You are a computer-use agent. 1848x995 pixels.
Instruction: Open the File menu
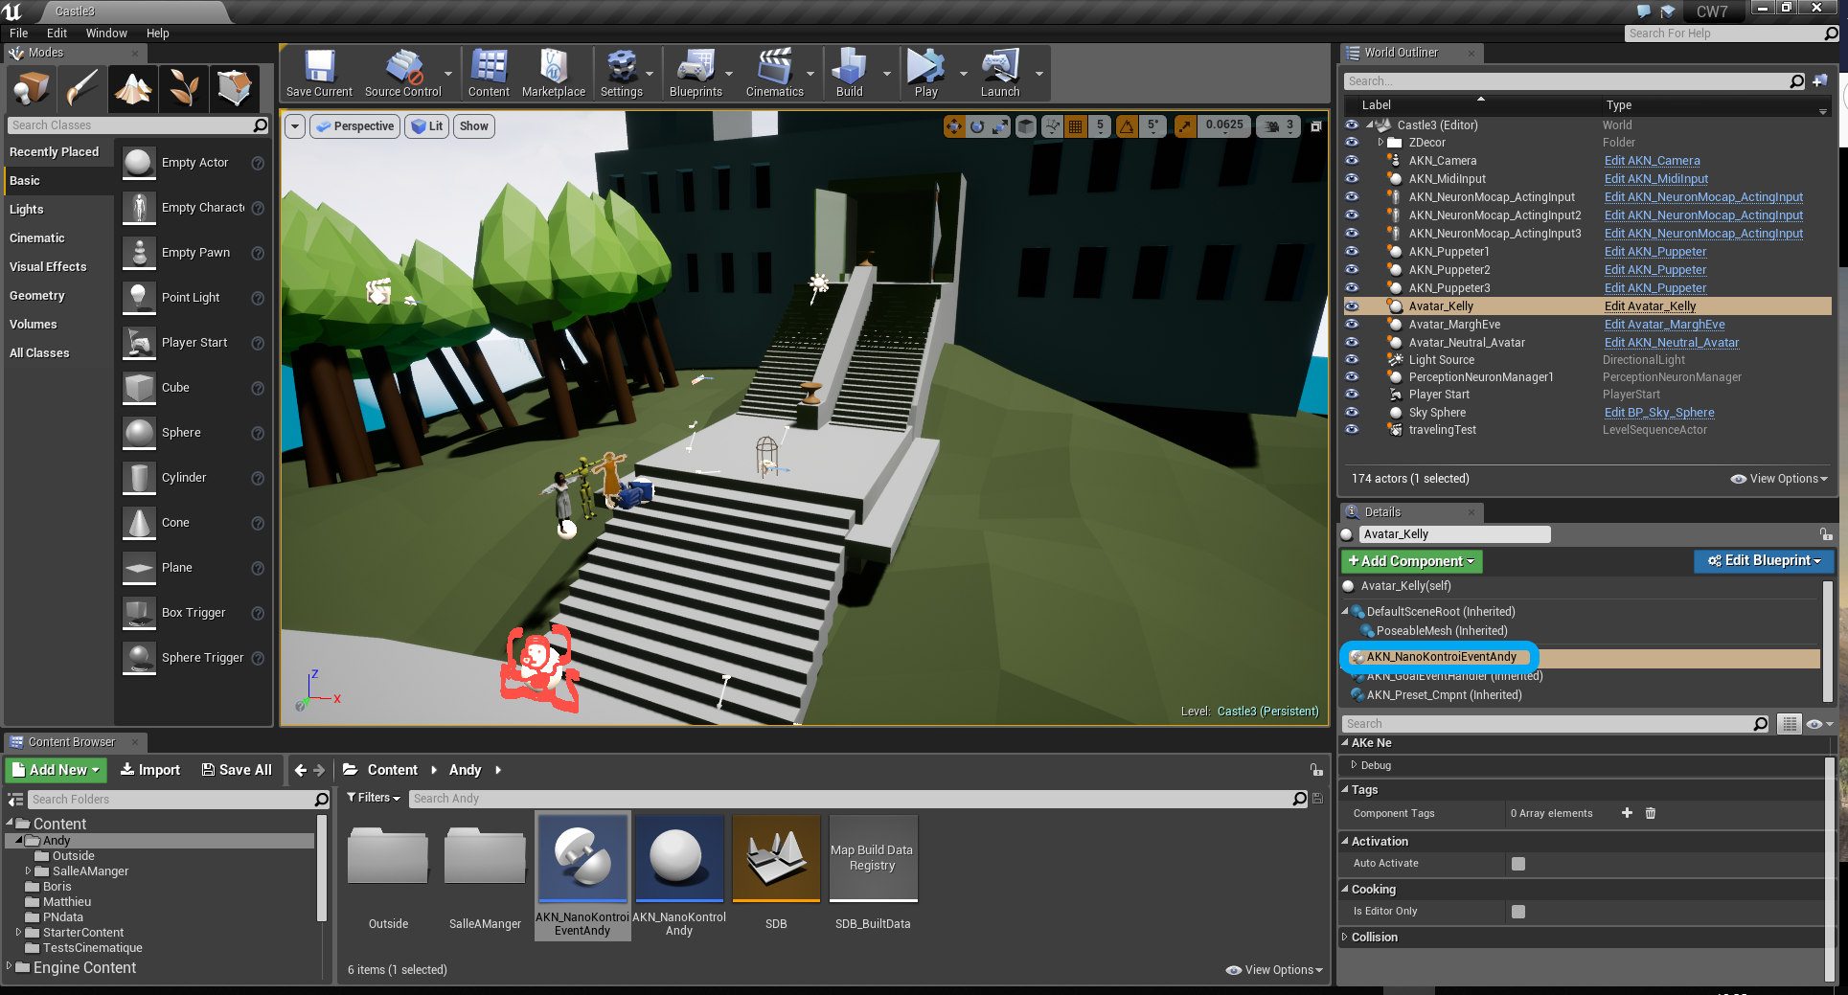point(18,34)
